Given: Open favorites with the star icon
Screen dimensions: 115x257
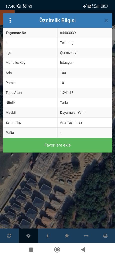Looking at the screenshot, I should point(67,236).
